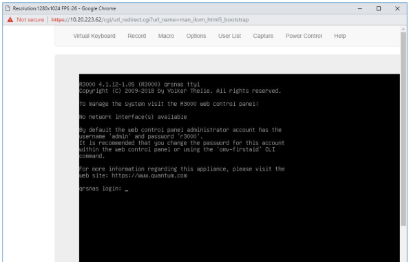Close the Chrome iKVM window
This screenshot has width=409, height=262.
point(397,8)
